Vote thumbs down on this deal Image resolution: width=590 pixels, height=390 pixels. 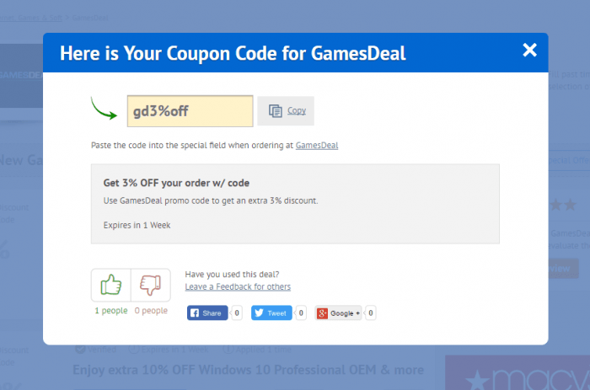(x=151, y=285)
